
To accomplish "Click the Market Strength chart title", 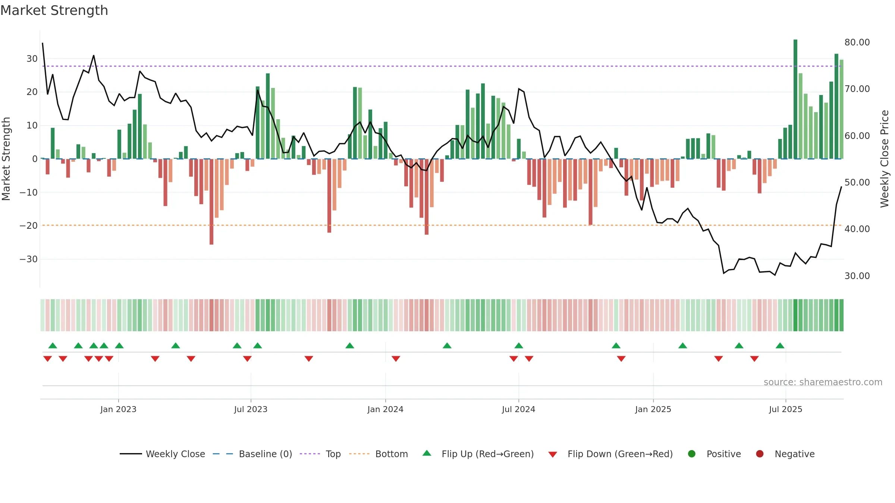I will (x=54, y=10).
